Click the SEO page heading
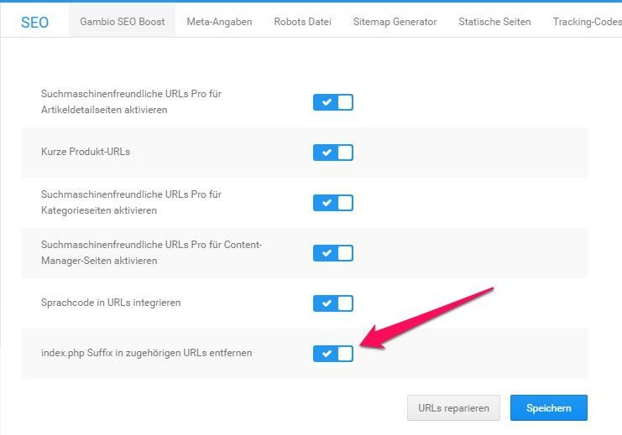 pos(34,23)
